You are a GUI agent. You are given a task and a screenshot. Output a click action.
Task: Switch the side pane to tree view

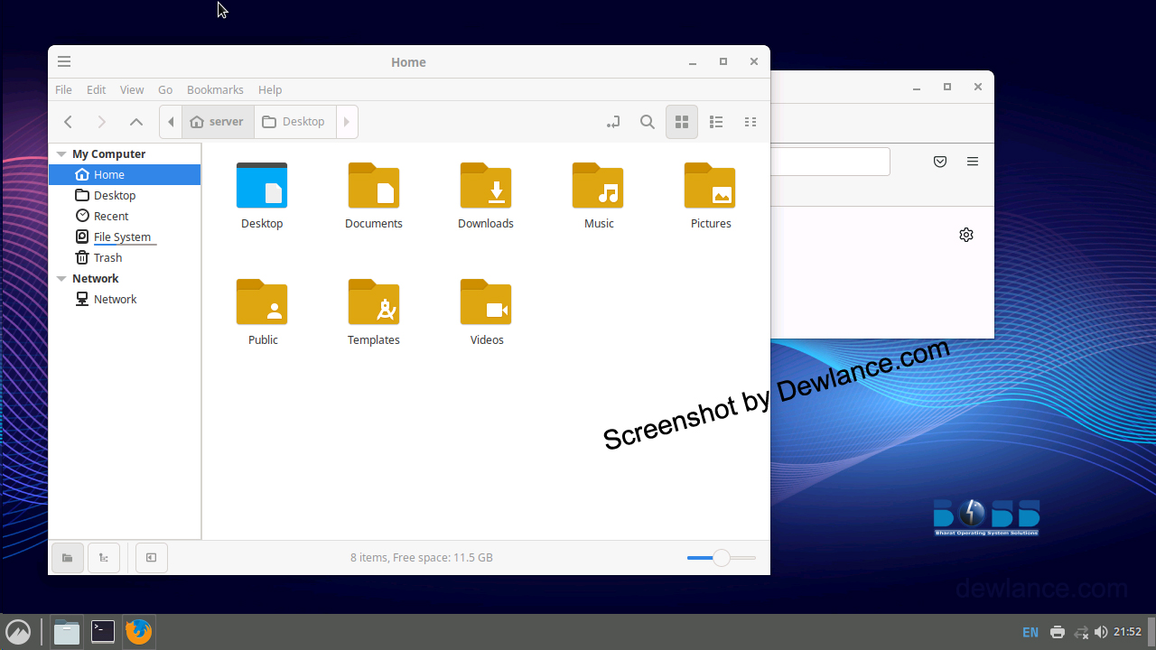pos(103,557)
